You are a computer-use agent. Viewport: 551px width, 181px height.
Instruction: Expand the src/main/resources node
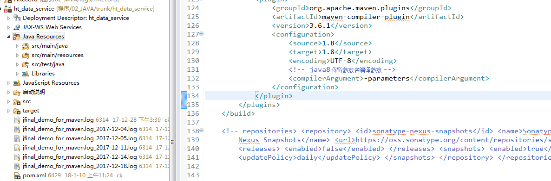18,55
